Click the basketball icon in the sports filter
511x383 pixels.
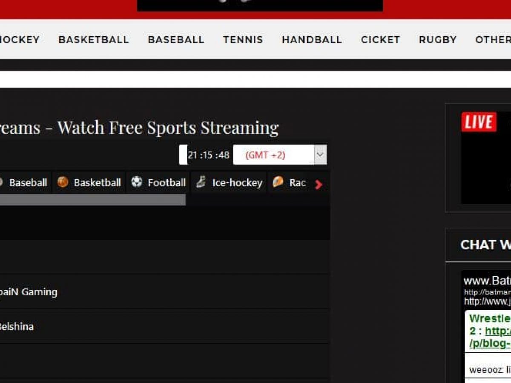pos(63,183)
